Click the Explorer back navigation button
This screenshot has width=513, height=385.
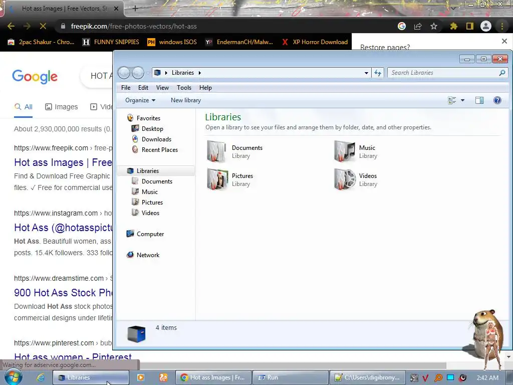[124, 73]
